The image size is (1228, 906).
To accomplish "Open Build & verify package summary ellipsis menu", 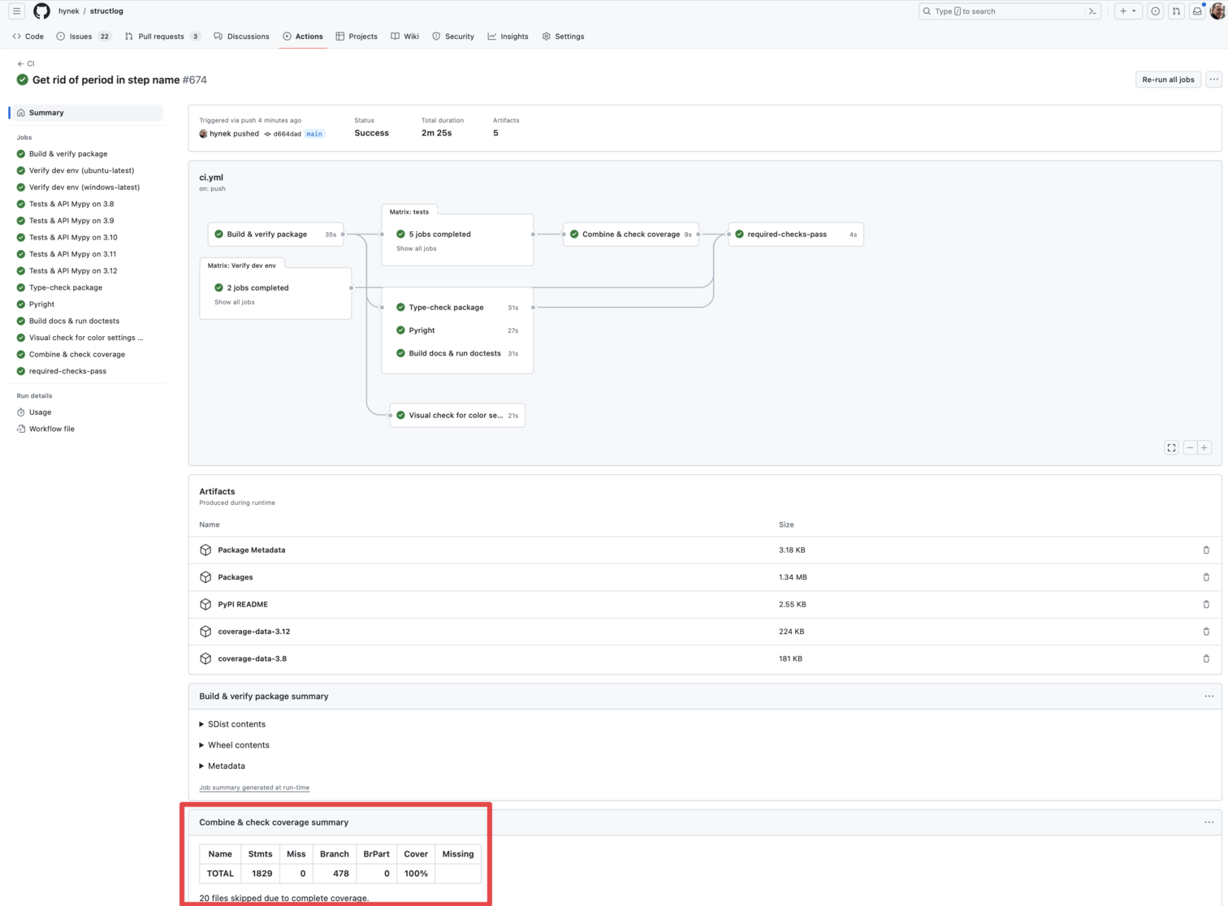I will [x=1209, y=697].
